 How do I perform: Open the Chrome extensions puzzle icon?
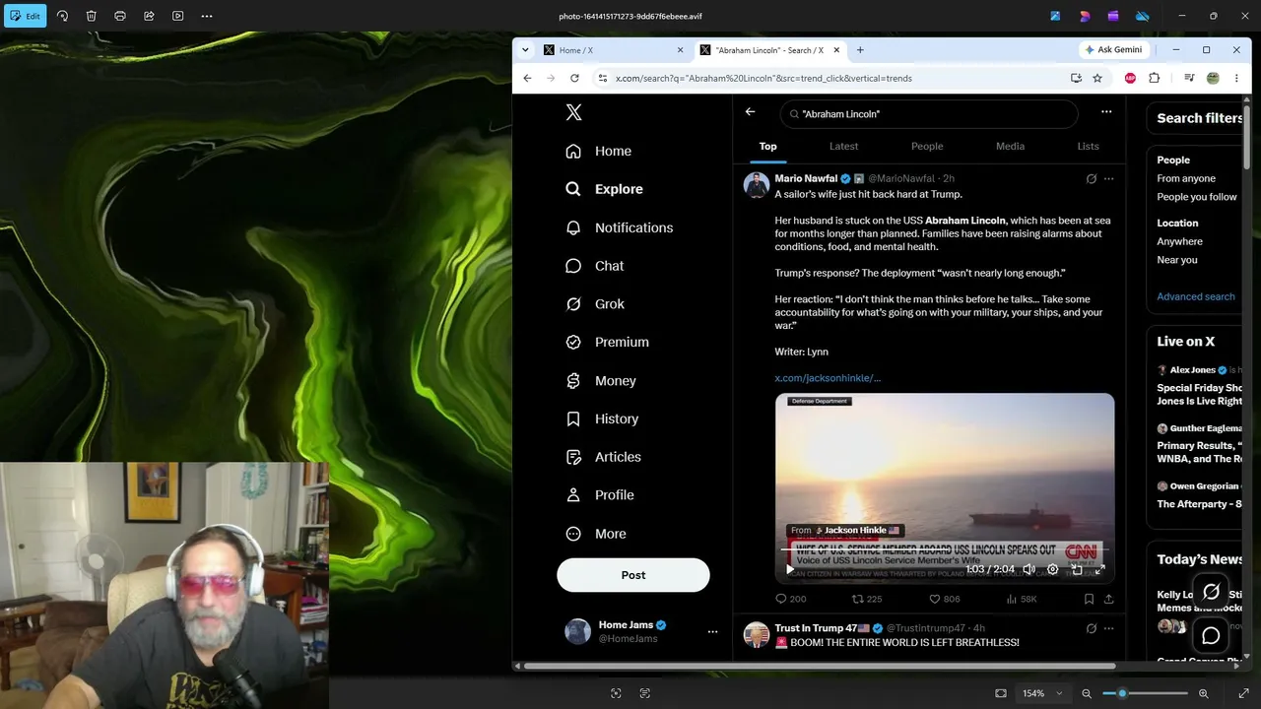pyautogui.click(x=1155, y=78)
